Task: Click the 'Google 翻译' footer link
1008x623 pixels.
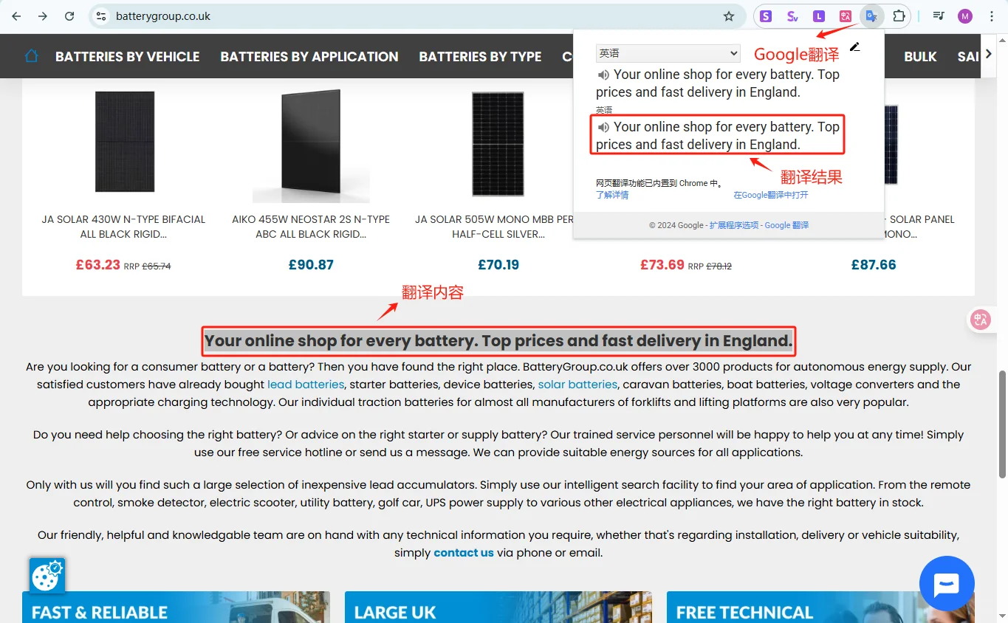Action: click(786, 225)
